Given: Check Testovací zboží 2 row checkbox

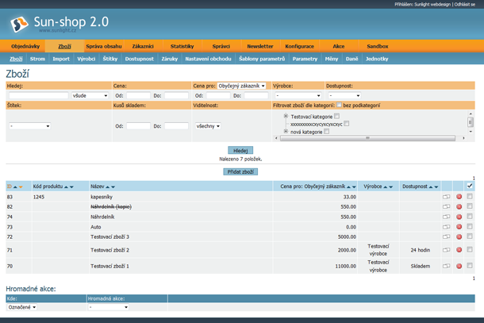Looking at the screenshot, I should pyautogui.click(x=470, y=249).
